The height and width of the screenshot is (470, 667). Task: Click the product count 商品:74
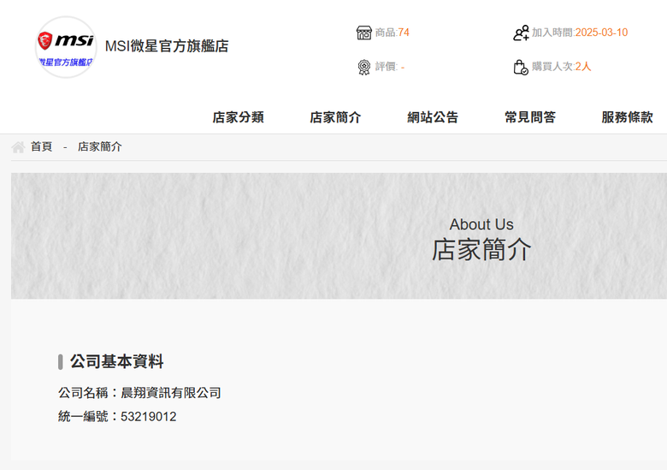point(393,33)
